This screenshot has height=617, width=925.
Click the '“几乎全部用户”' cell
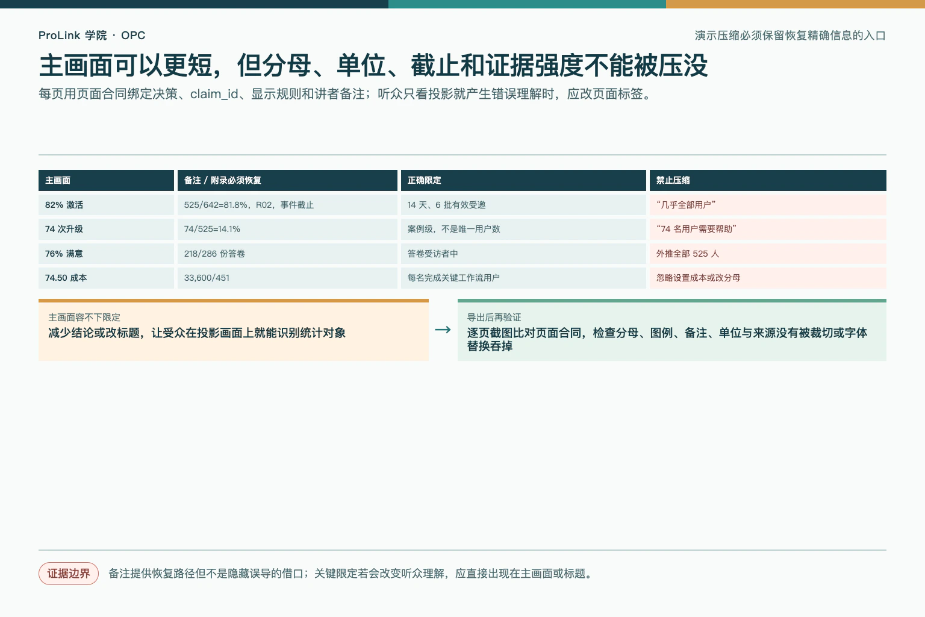(x=768, y=205)
